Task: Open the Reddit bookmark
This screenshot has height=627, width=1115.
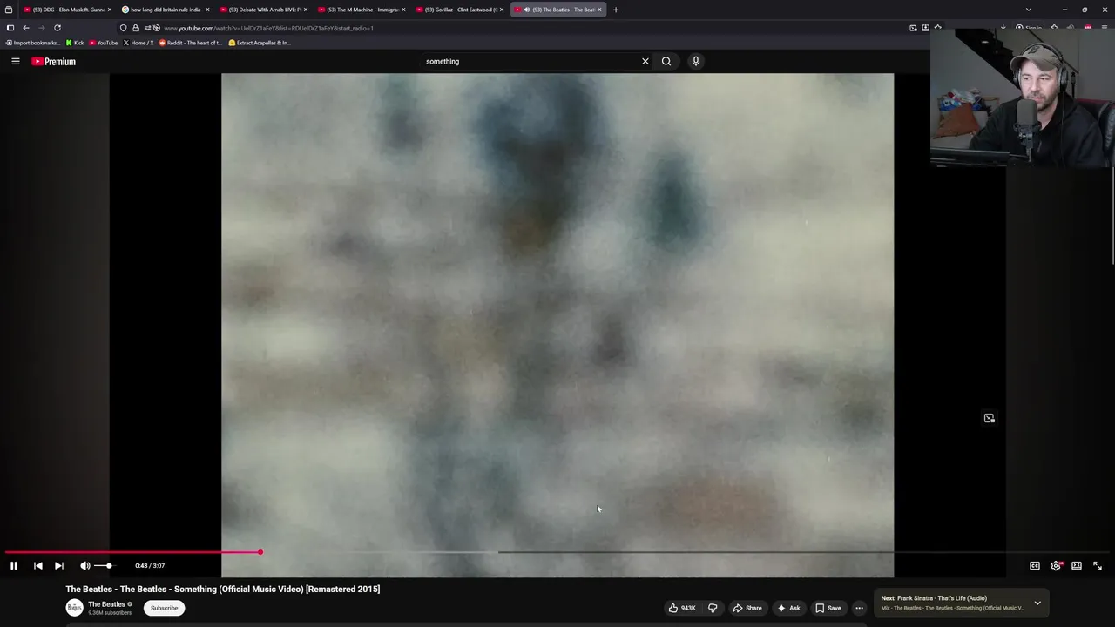Action: (190, 43)
